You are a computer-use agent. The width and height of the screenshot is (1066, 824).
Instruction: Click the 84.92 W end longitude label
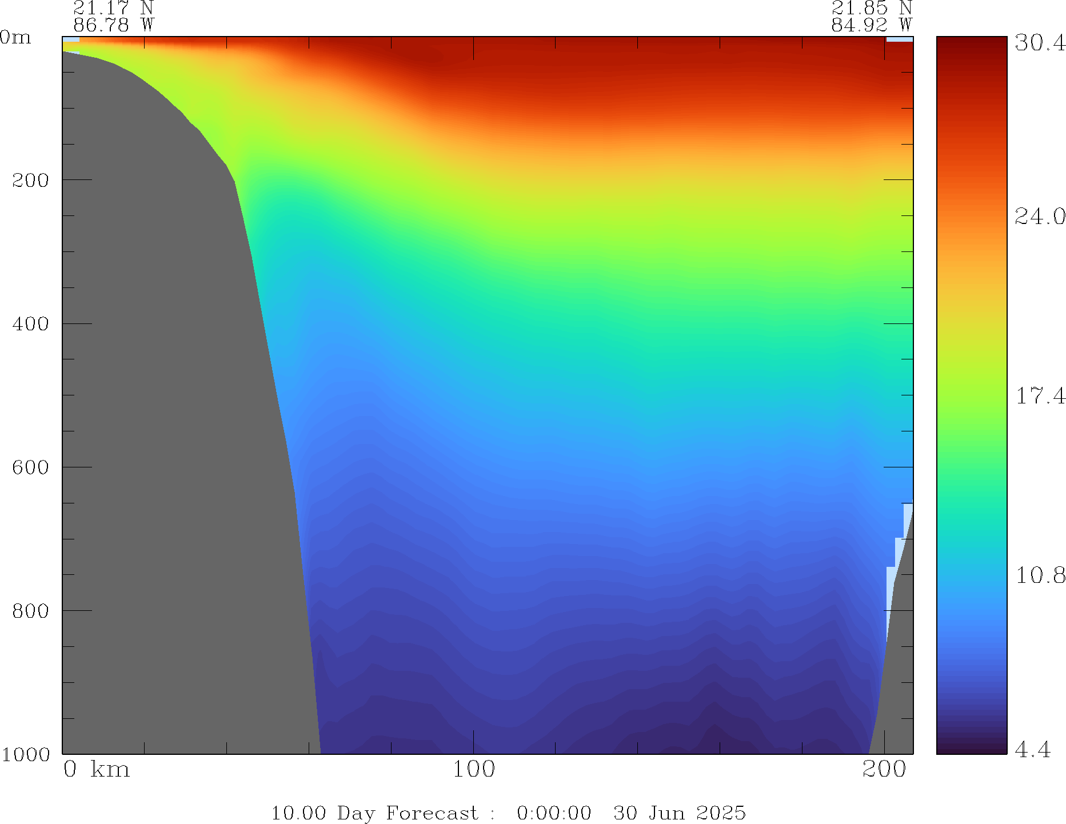(871, 25)
